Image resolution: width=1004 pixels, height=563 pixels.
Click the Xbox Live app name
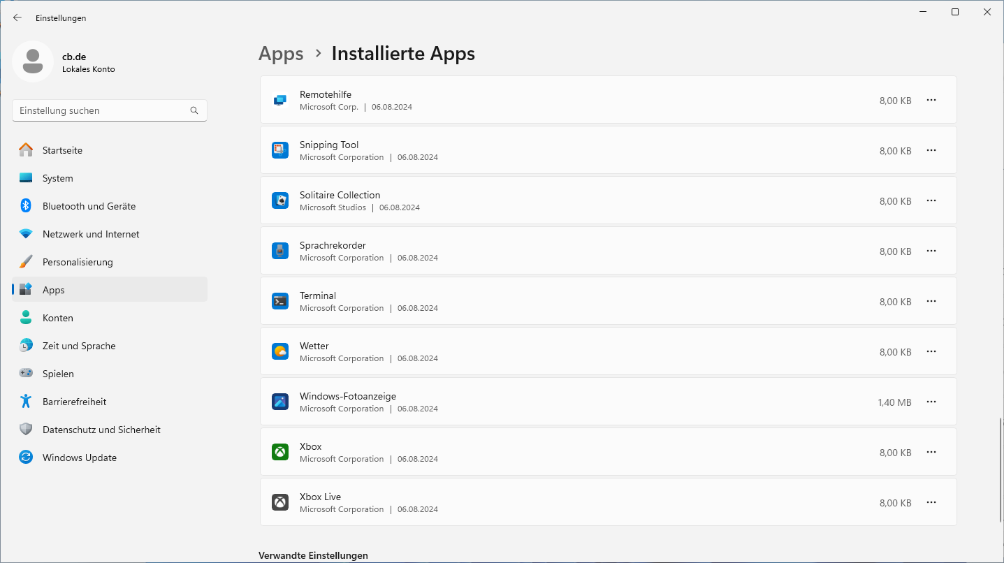tap(320, 497)
